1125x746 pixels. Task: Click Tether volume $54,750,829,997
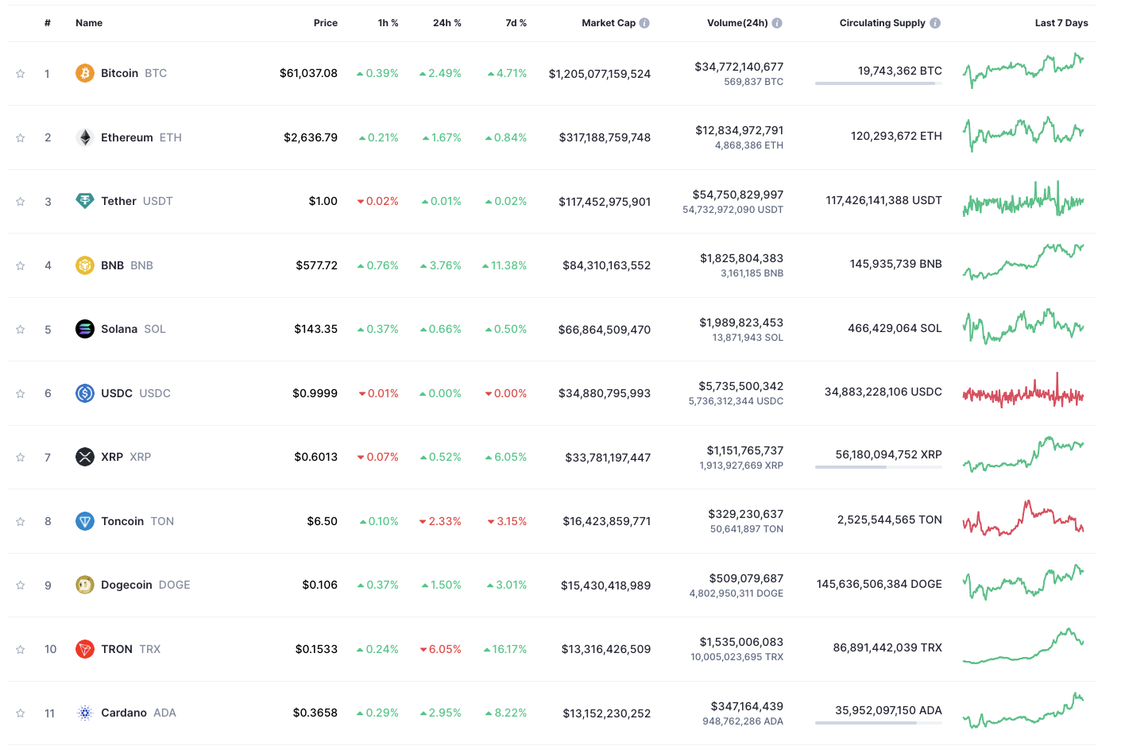coord(738,195)
